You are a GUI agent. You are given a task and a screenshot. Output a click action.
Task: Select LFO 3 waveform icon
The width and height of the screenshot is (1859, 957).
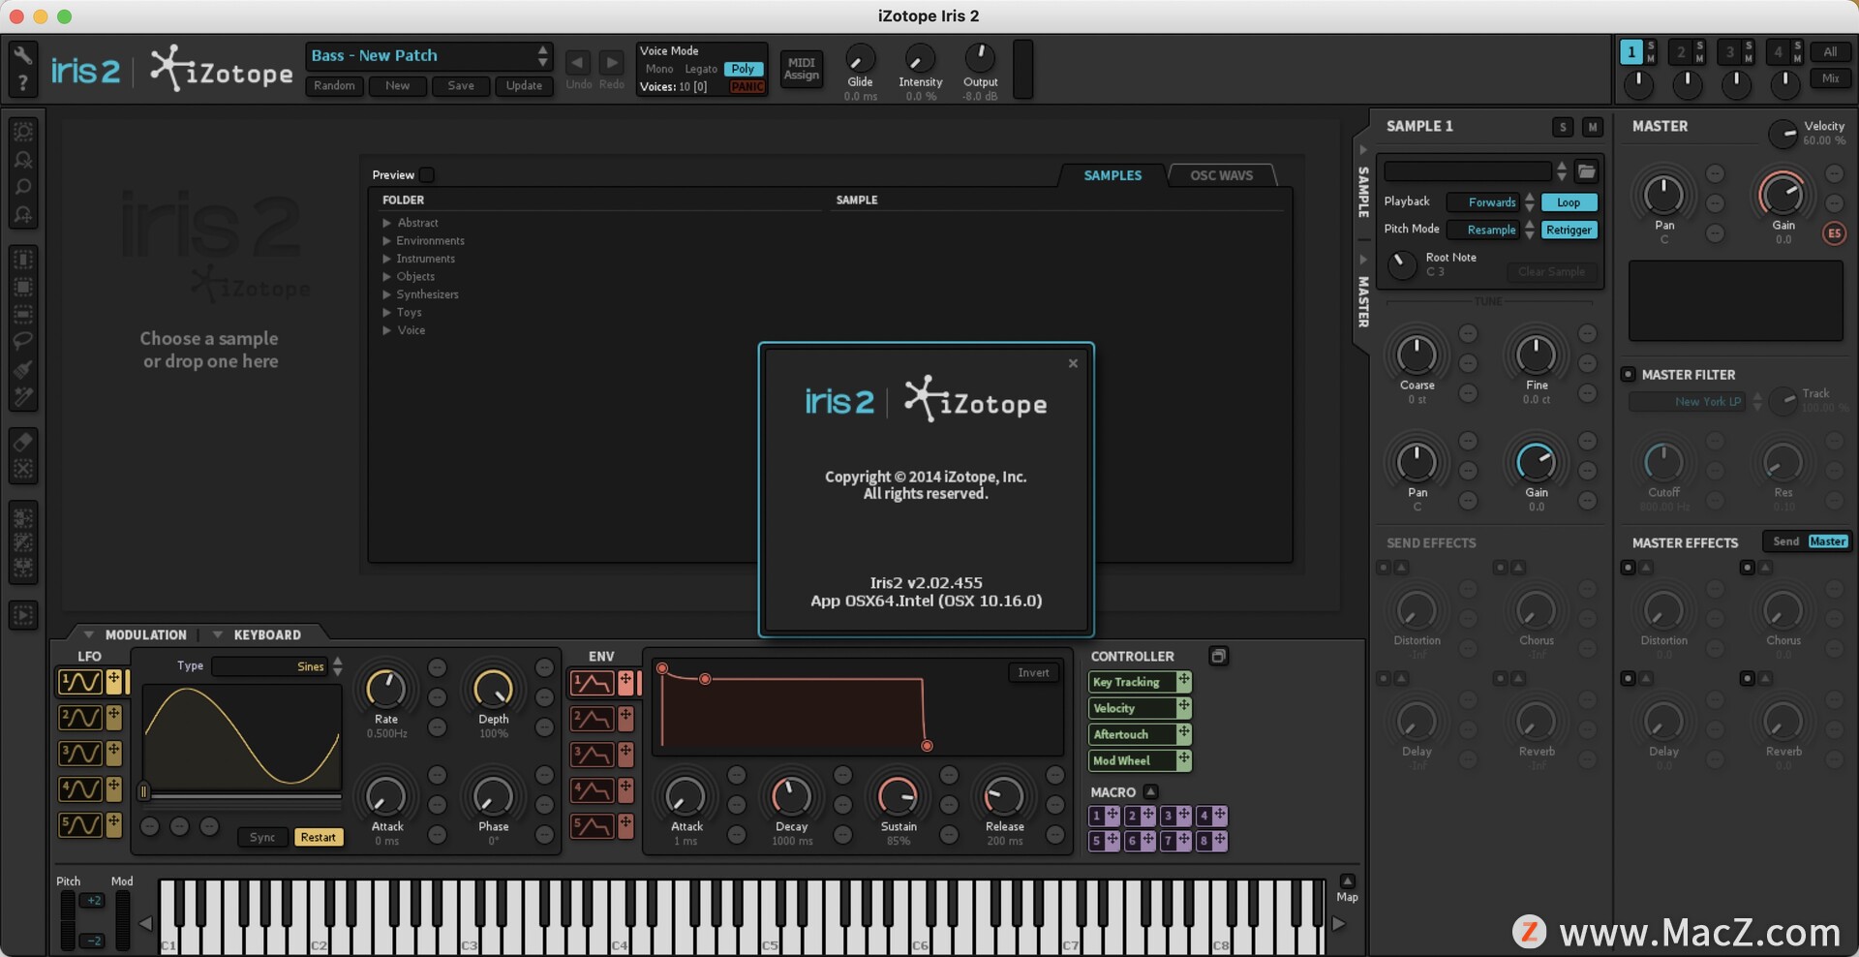pos(80,753)
